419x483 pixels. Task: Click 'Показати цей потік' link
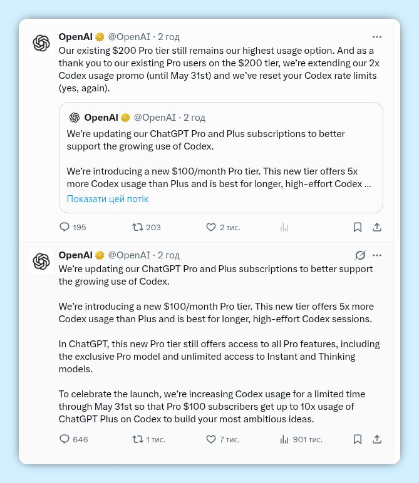point(108,199)
